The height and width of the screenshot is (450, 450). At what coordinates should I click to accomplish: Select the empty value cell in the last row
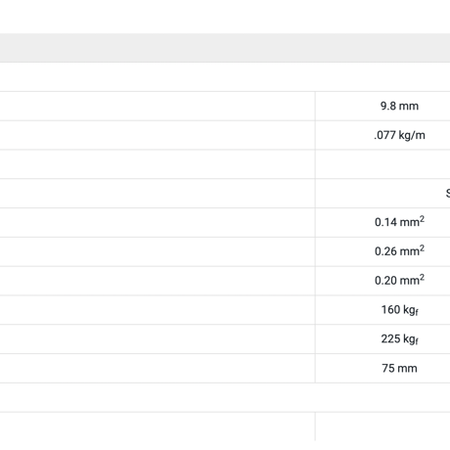[x=382, y=427]
